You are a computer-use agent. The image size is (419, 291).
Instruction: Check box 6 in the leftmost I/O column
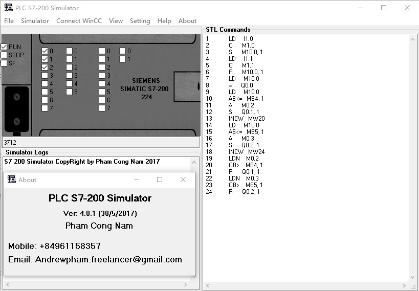tap(45, 100)
